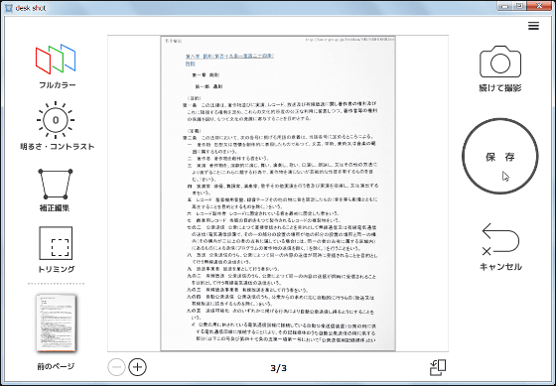
Task: Save the scan with 保存 button
Action: pyautogui.click(x=500, y=157)
